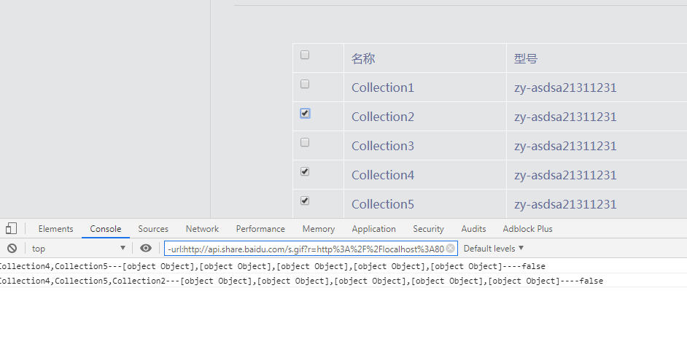Open the Adblock Plus tab
687x350 pixels.
pyautogui.click(x=527, y=229)
